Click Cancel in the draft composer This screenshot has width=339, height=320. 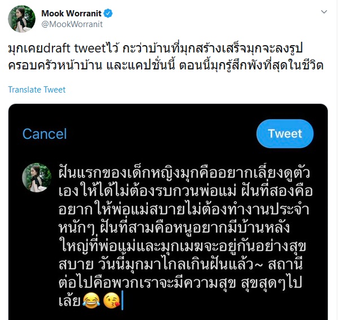click(x=45, y=134)
